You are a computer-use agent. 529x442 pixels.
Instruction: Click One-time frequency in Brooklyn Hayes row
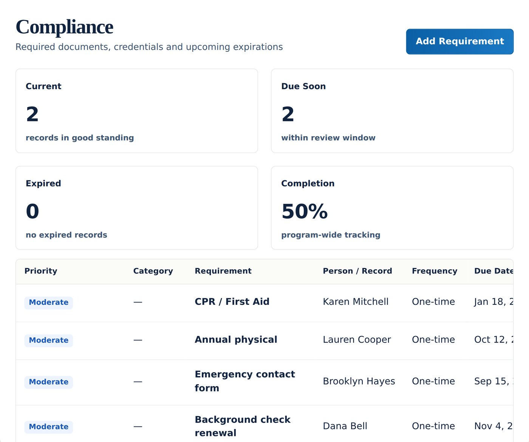(433, 381)
